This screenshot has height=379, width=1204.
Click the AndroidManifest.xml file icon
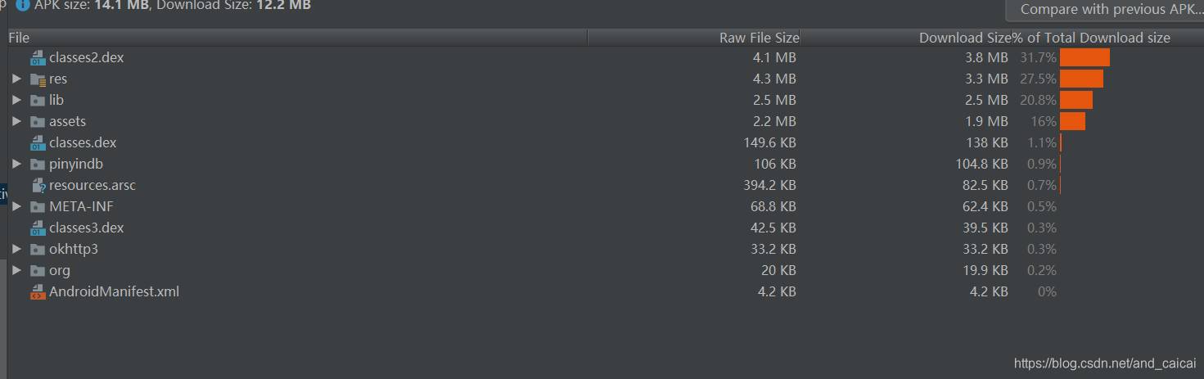38,292
